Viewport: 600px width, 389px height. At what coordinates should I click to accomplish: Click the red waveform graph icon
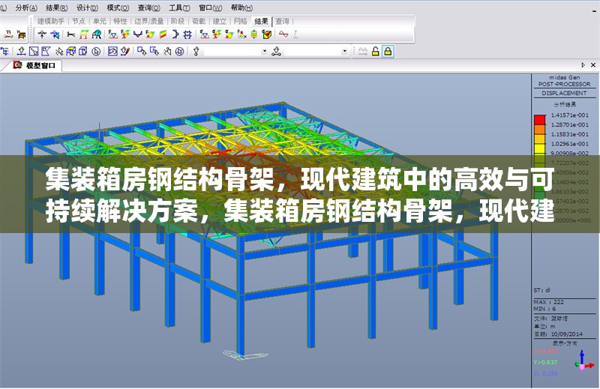tap(283, 34)
